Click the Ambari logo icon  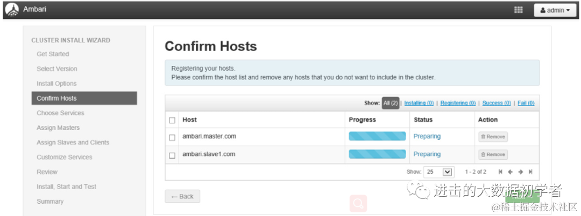[12, 10]
